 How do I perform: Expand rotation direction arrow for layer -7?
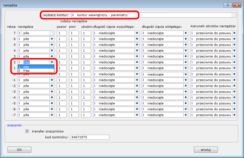[234, 115]
